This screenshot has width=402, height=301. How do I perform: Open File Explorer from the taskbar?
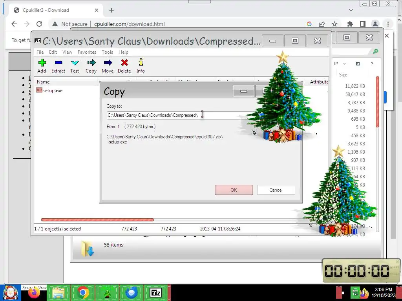pos(58,293)
